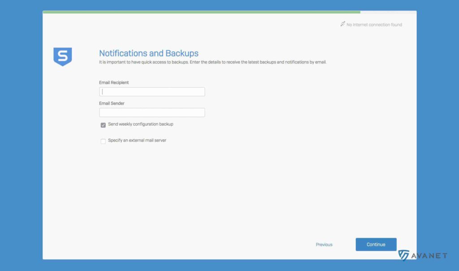Screen dimensions: 459x271
Task: Click the 'Send weekly configuration backup' label
Action: click(140, 124)
